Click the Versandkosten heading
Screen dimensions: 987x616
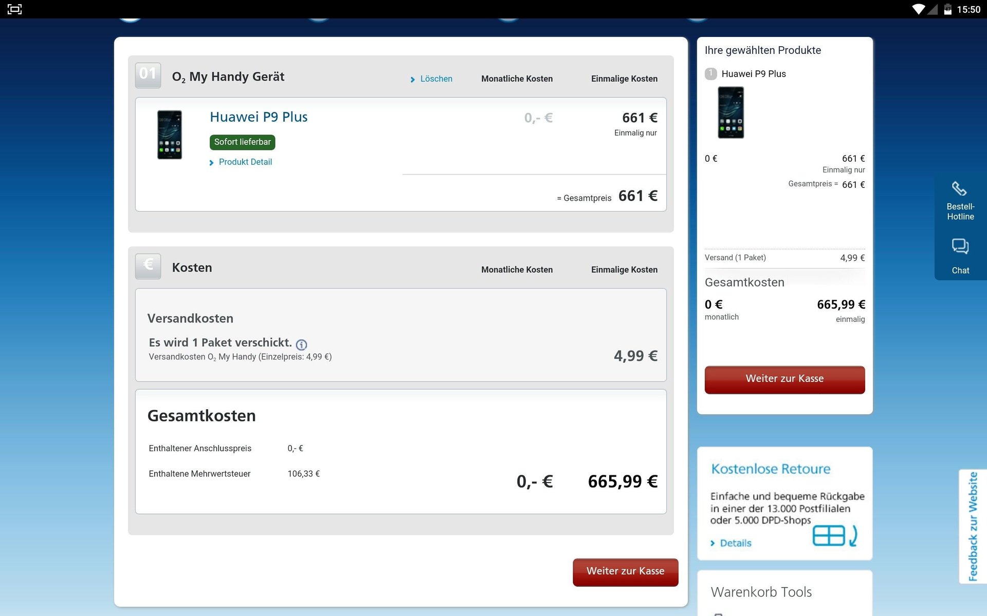pos(190,318)
